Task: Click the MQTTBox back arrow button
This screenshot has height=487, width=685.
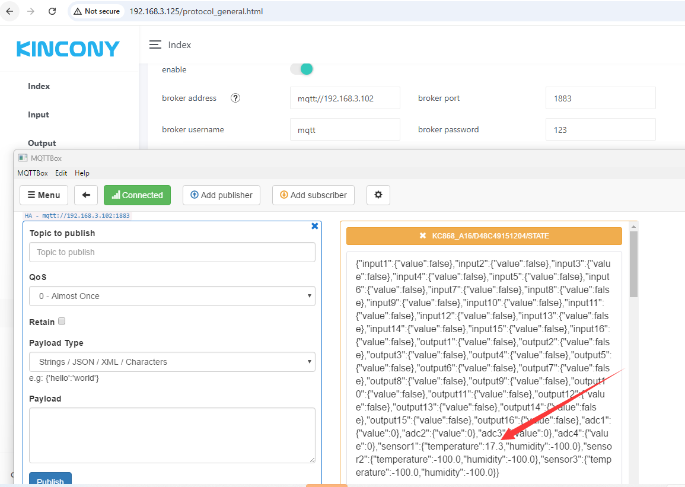Action: 86,195
